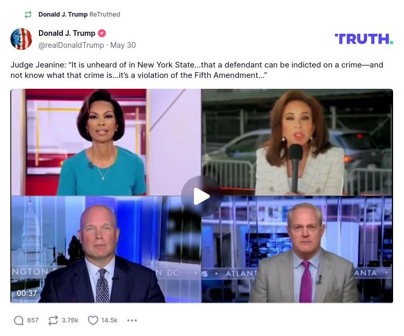Click the 3.79k ReTruths count
The height and width of the screenshot is (336, 404).
70,320
